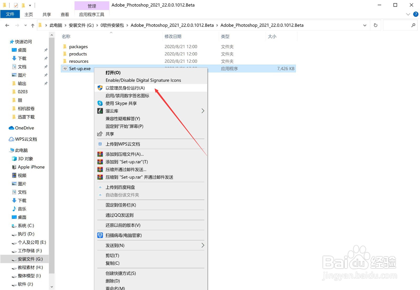
Task: Click Baidu netdisk icon beside 上传到百度网盘
Action: pos(100,187)
